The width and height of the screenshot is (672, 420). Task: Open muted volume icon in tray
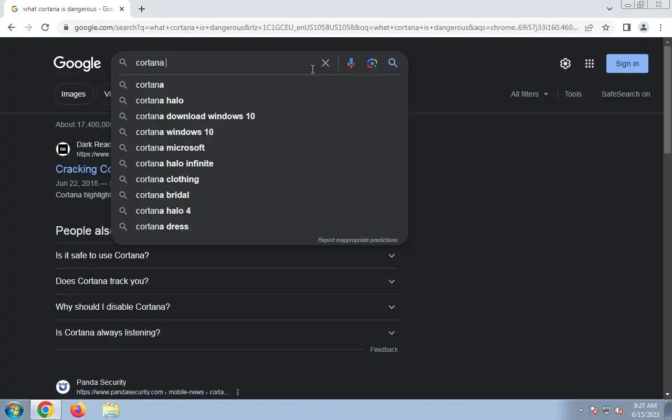click(x=619, y=411)
